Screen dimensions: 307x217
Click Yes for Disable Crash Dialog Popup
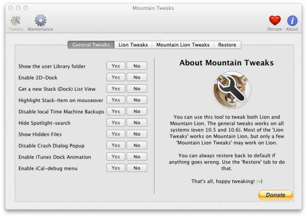(116, 146)
